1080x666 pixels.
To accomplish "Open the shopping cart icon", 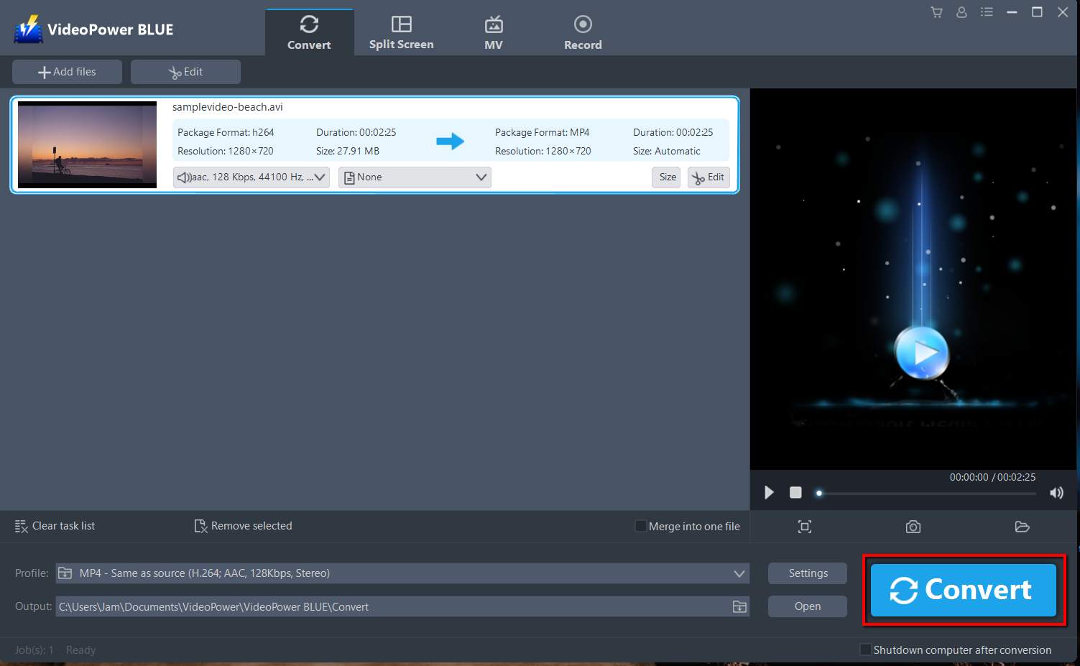I will (x=936, y=11).
